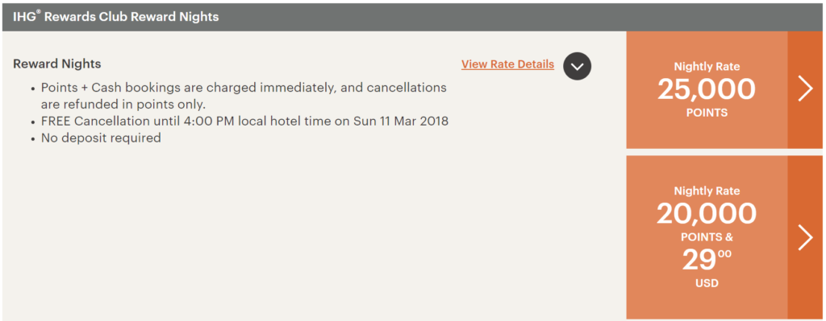Click the arrow beside 20,000 POINTS & USD rate
This screenshot has width=826, height=321.
[805, 237]
